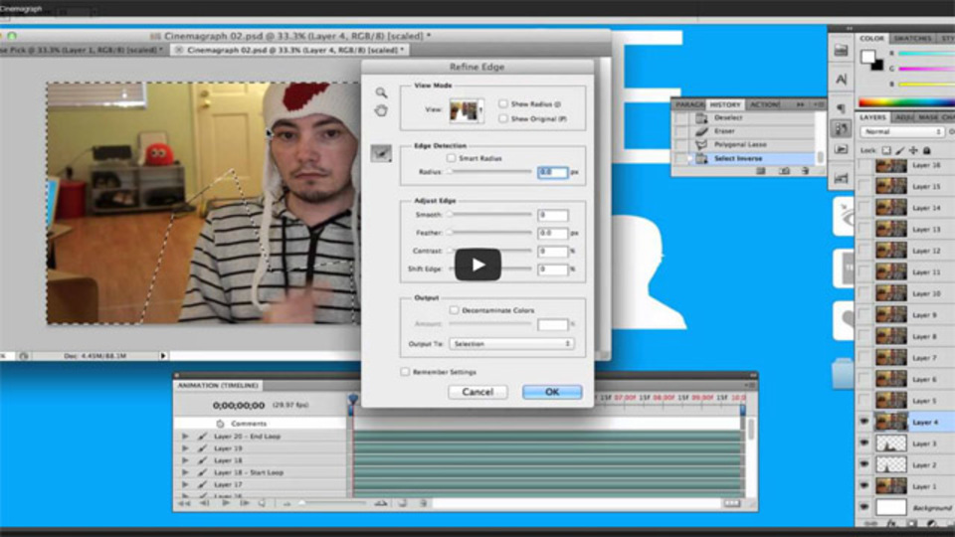955x537 pixels.
Task: Pick the Refine Radius brush tool
Action: coord(381,153)
